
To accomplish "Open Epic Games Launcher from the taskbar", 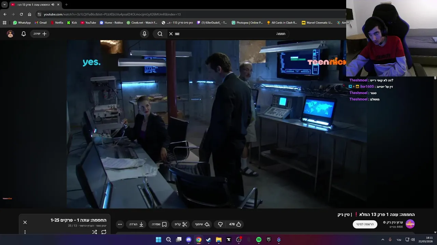I will 269,240.
